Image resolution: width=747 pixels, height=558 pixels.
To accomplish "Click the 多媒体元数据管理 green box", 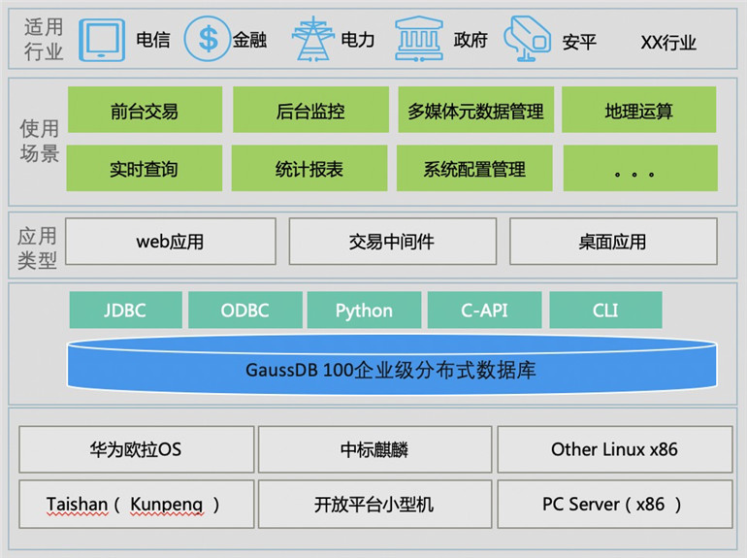I will [x=475, y=110].
